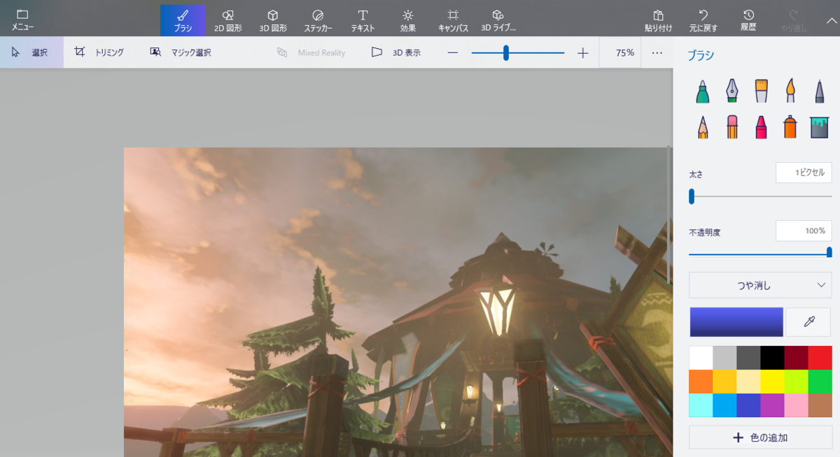This screenshot has height=457, width=840.
Task: Select the pencil tool
Action: coord(702,126)
